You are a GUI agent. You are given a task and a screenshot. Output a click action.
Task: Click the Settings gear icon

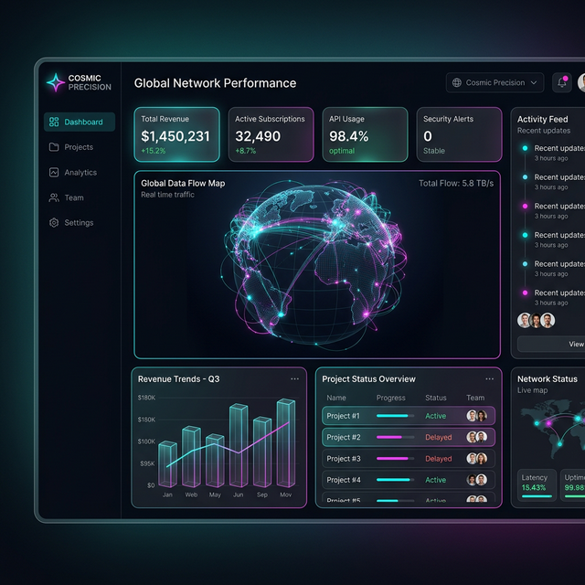coord(54,223)
